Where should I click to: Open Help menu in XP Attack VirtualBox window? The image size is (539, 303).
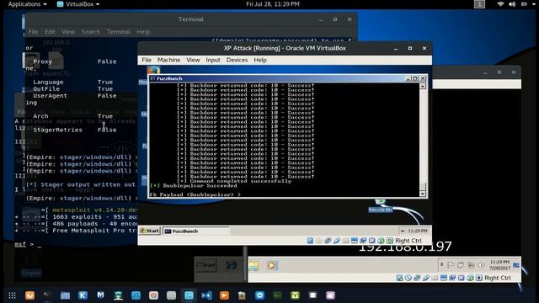coord(260,60)
